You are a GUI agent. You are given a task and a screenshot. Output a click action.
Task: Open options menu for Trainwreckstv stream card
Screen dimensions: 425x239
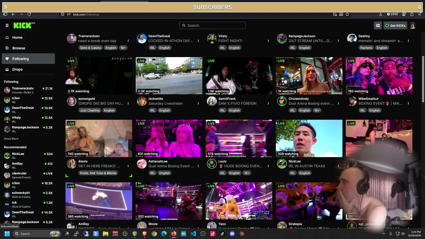(x=128, y=41)
